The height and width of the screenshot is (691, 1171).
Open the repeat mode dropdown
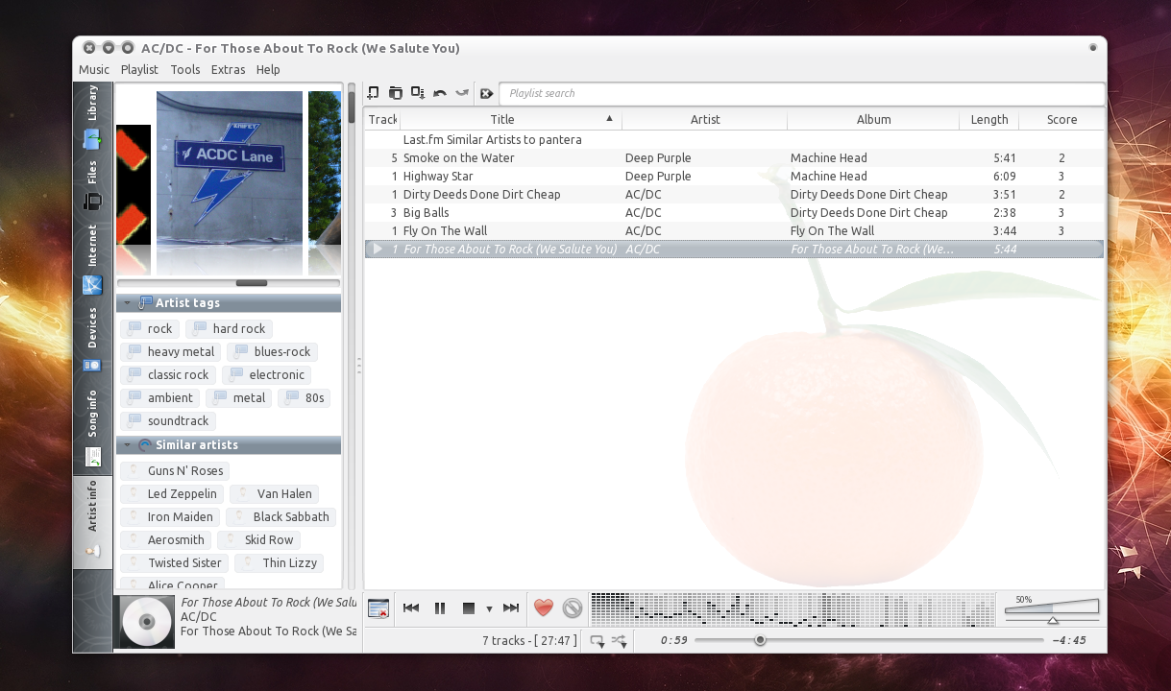(x=598, y=641)
